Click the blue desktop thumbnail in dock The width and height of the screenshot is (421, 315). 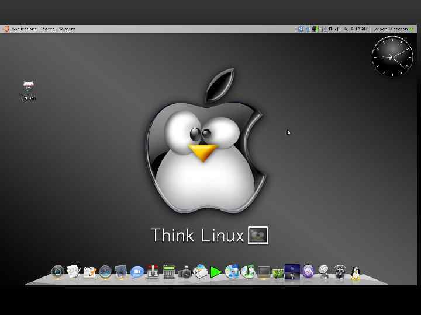click(292, 272)
